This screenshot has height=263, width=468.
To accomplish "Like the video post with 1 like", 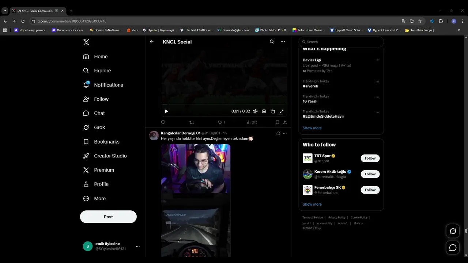I will click(222, 122).
